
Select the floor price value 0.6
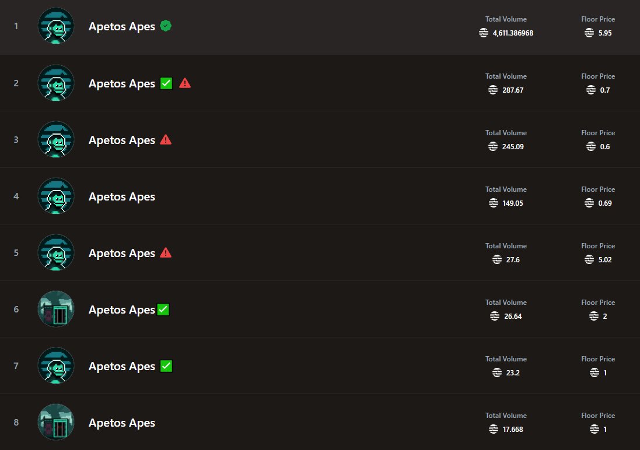tap(605, 146)
